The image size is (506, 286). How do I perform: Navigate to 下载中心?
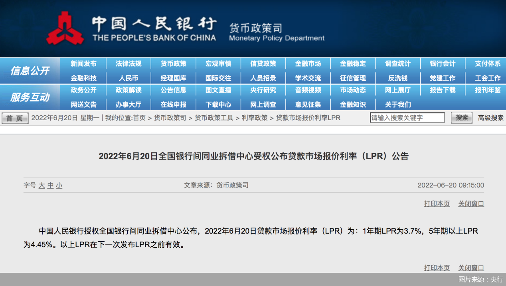tap(218, 105)
